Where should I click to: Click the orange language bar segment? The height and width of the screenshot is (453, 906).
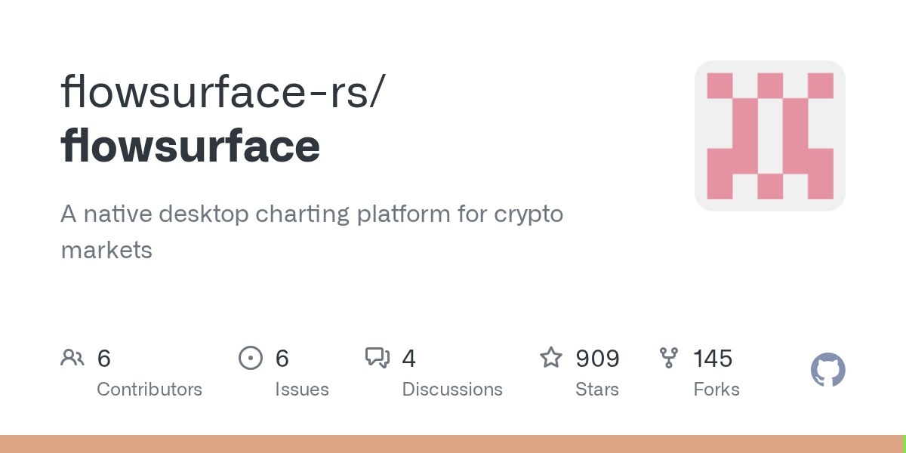[451, 444]
